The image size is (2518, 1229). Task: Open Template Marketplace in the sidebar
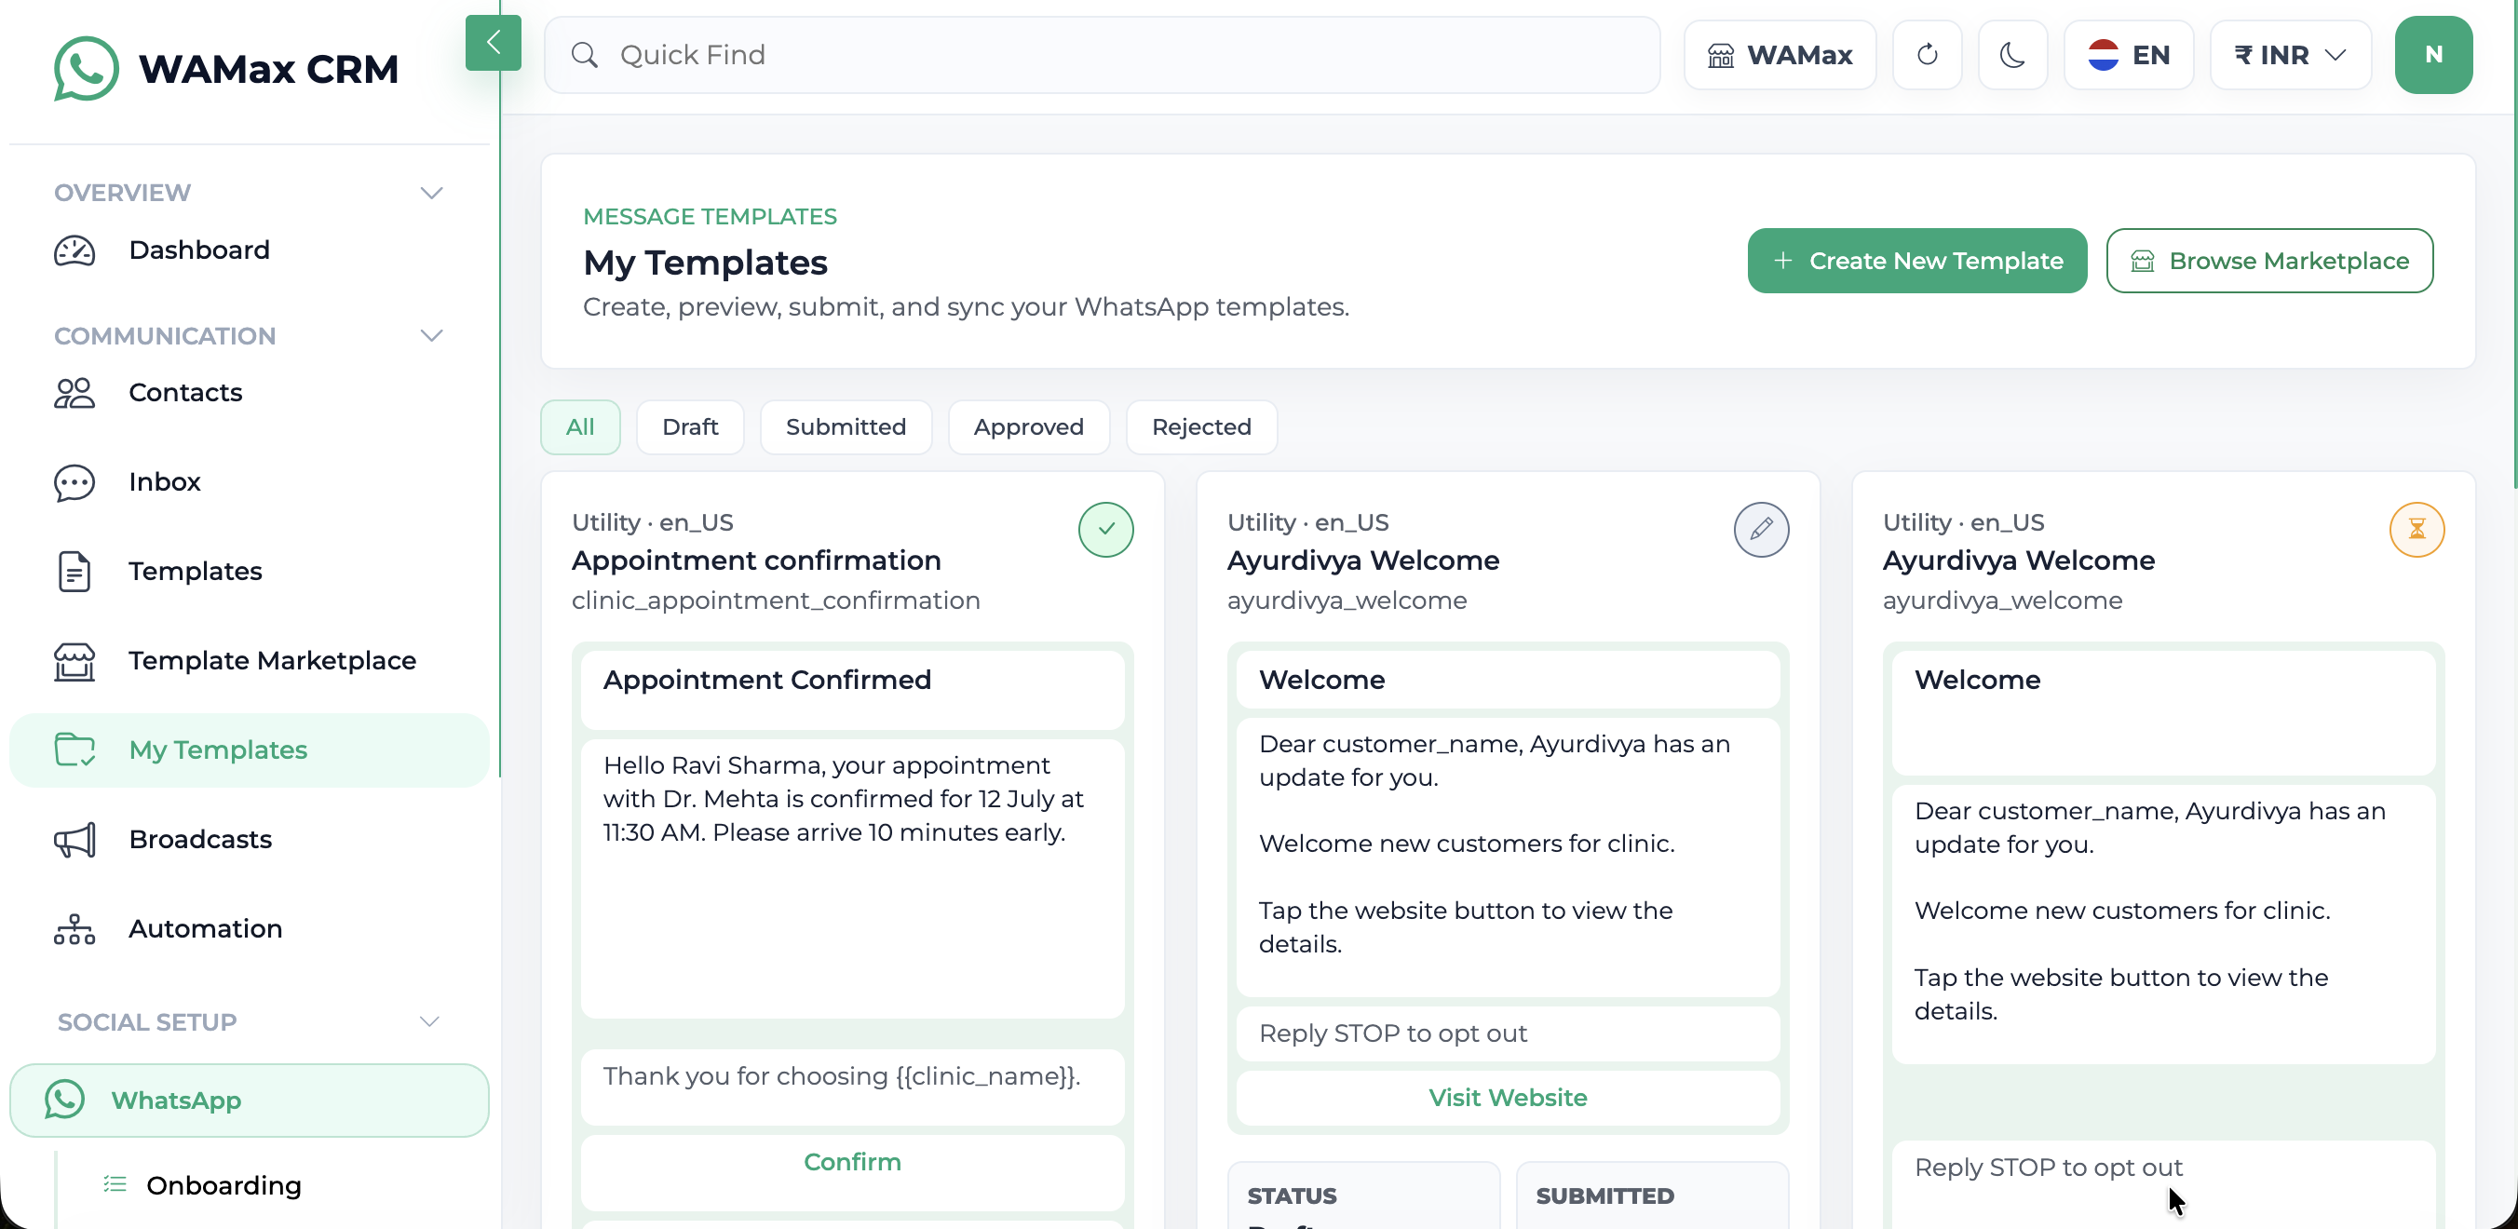tap(249, 660)
